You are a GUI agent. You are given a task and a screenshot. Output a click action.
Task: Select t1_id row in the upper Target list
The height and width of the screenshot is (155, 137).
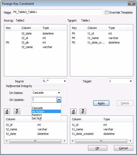point(101,33)
